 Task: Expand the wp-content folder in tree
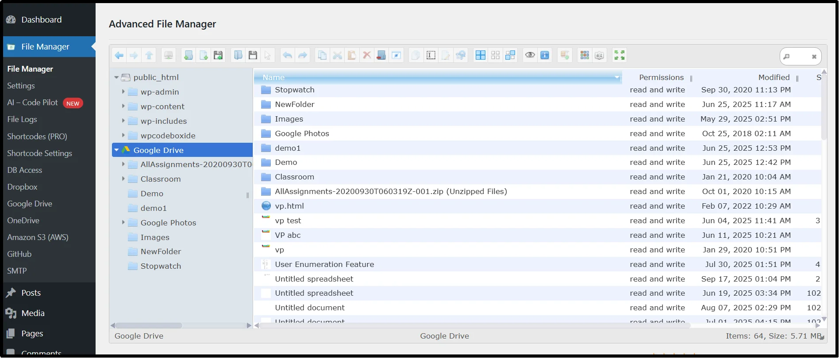point(123,106)
